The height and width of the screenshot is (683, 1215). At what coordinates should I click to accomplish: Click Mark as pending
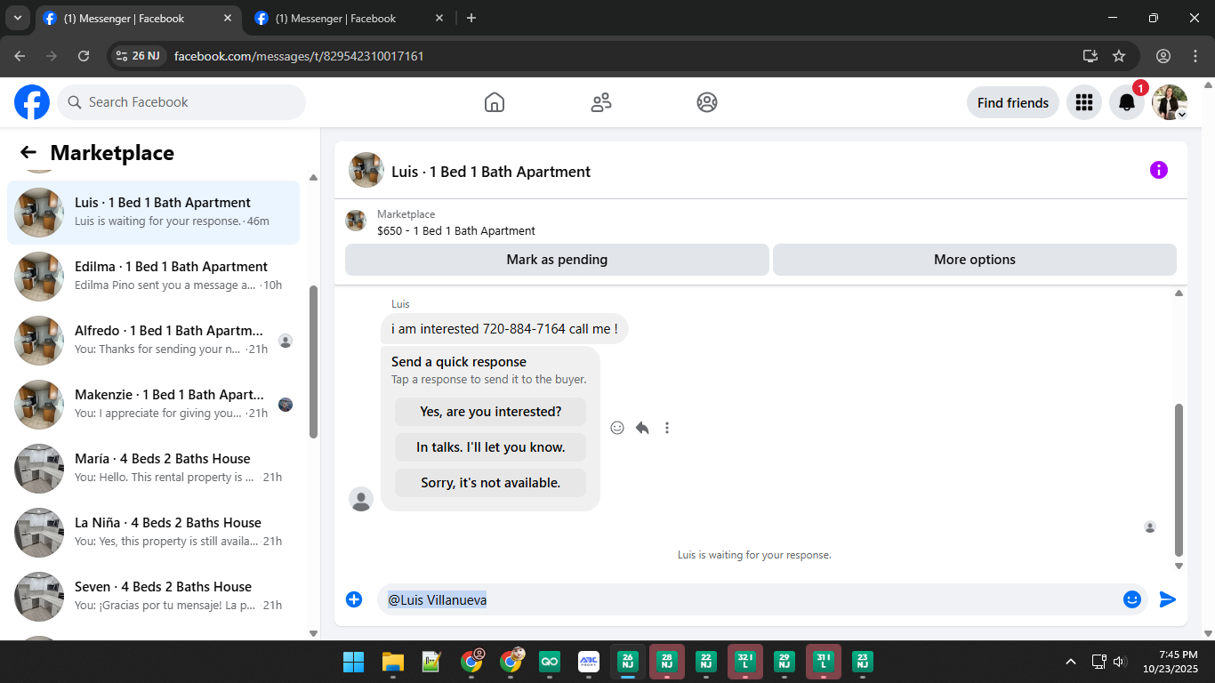[557, 260]
